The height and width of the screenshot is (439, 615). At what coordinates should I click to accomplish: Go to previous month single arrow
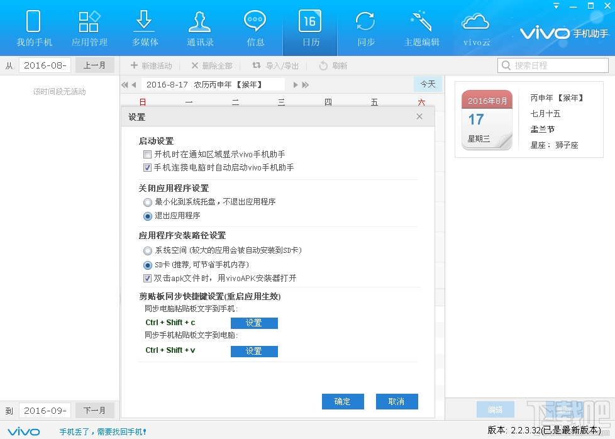[x=134, y=85]
